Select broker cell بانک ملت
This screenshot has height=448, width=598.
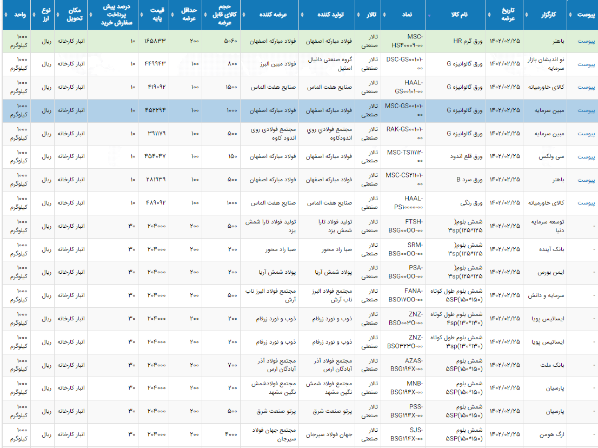coord(545,365)
